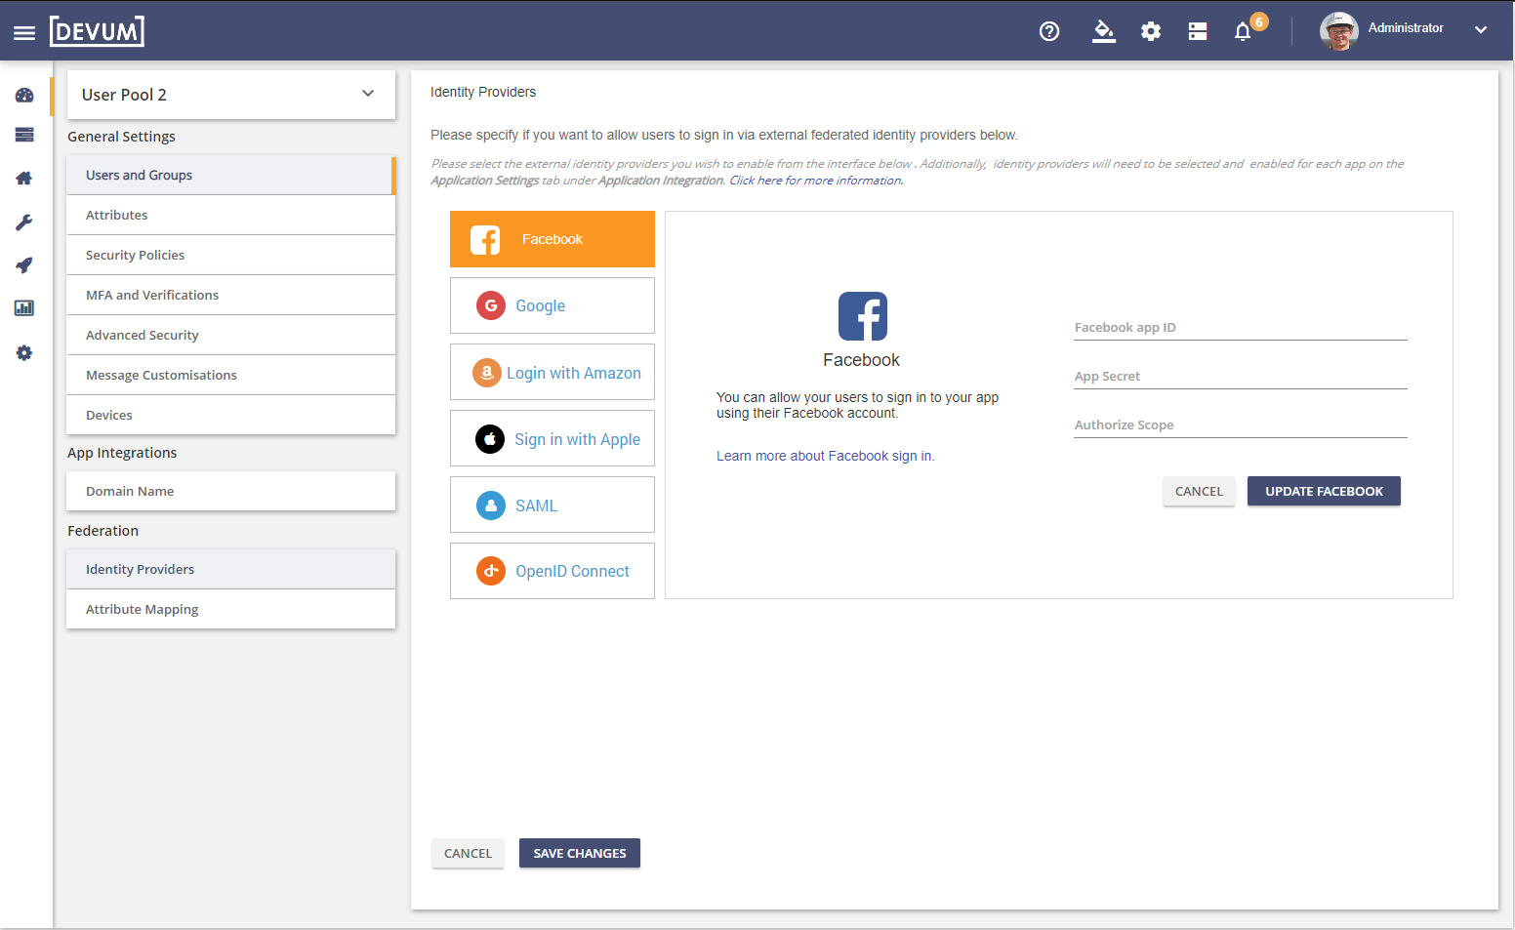
Task: Open the notifications bell
Action: 1243,32
